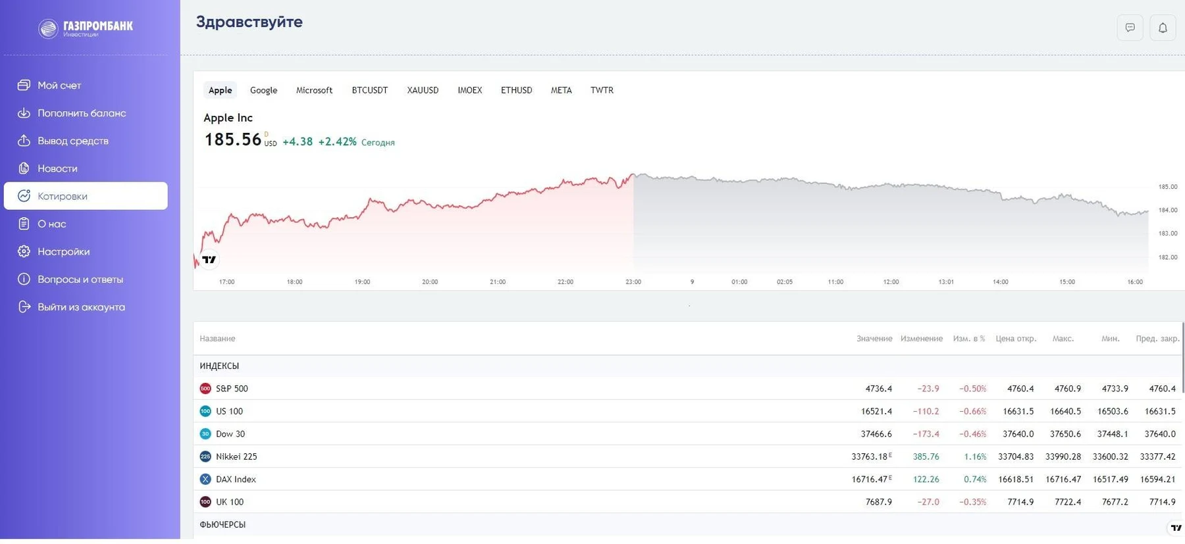Image resolution: width=1185 pixels, height=544 pixels.
Task: Click the Значение column header
Action: (874, 339)
